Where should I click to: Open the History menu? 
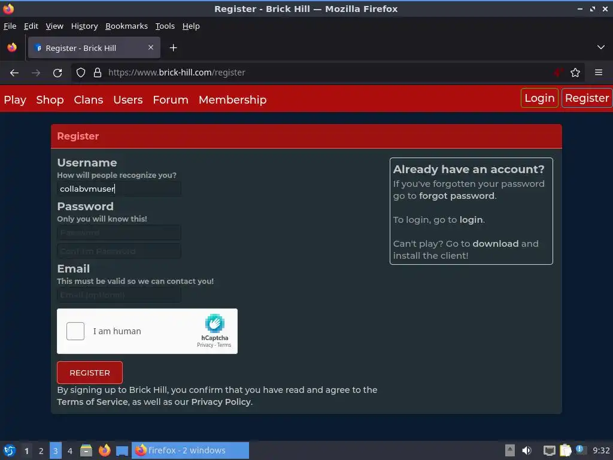point(84,26)
